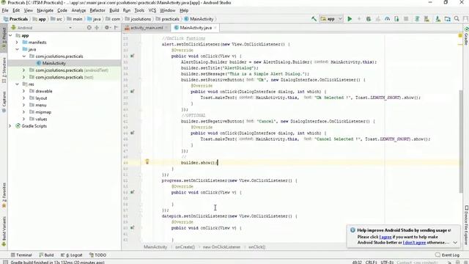This screenshot has height=264, width=469.
Task: Toggle Build Variants side tab
Action: [4, 231]
